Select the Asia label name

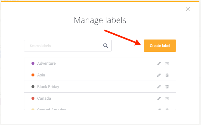coord(41,75)
